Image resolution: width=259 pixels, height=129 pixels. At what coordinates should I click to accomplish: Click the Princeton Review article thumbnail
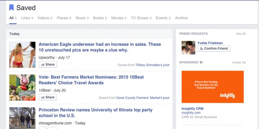coord(22,118)
